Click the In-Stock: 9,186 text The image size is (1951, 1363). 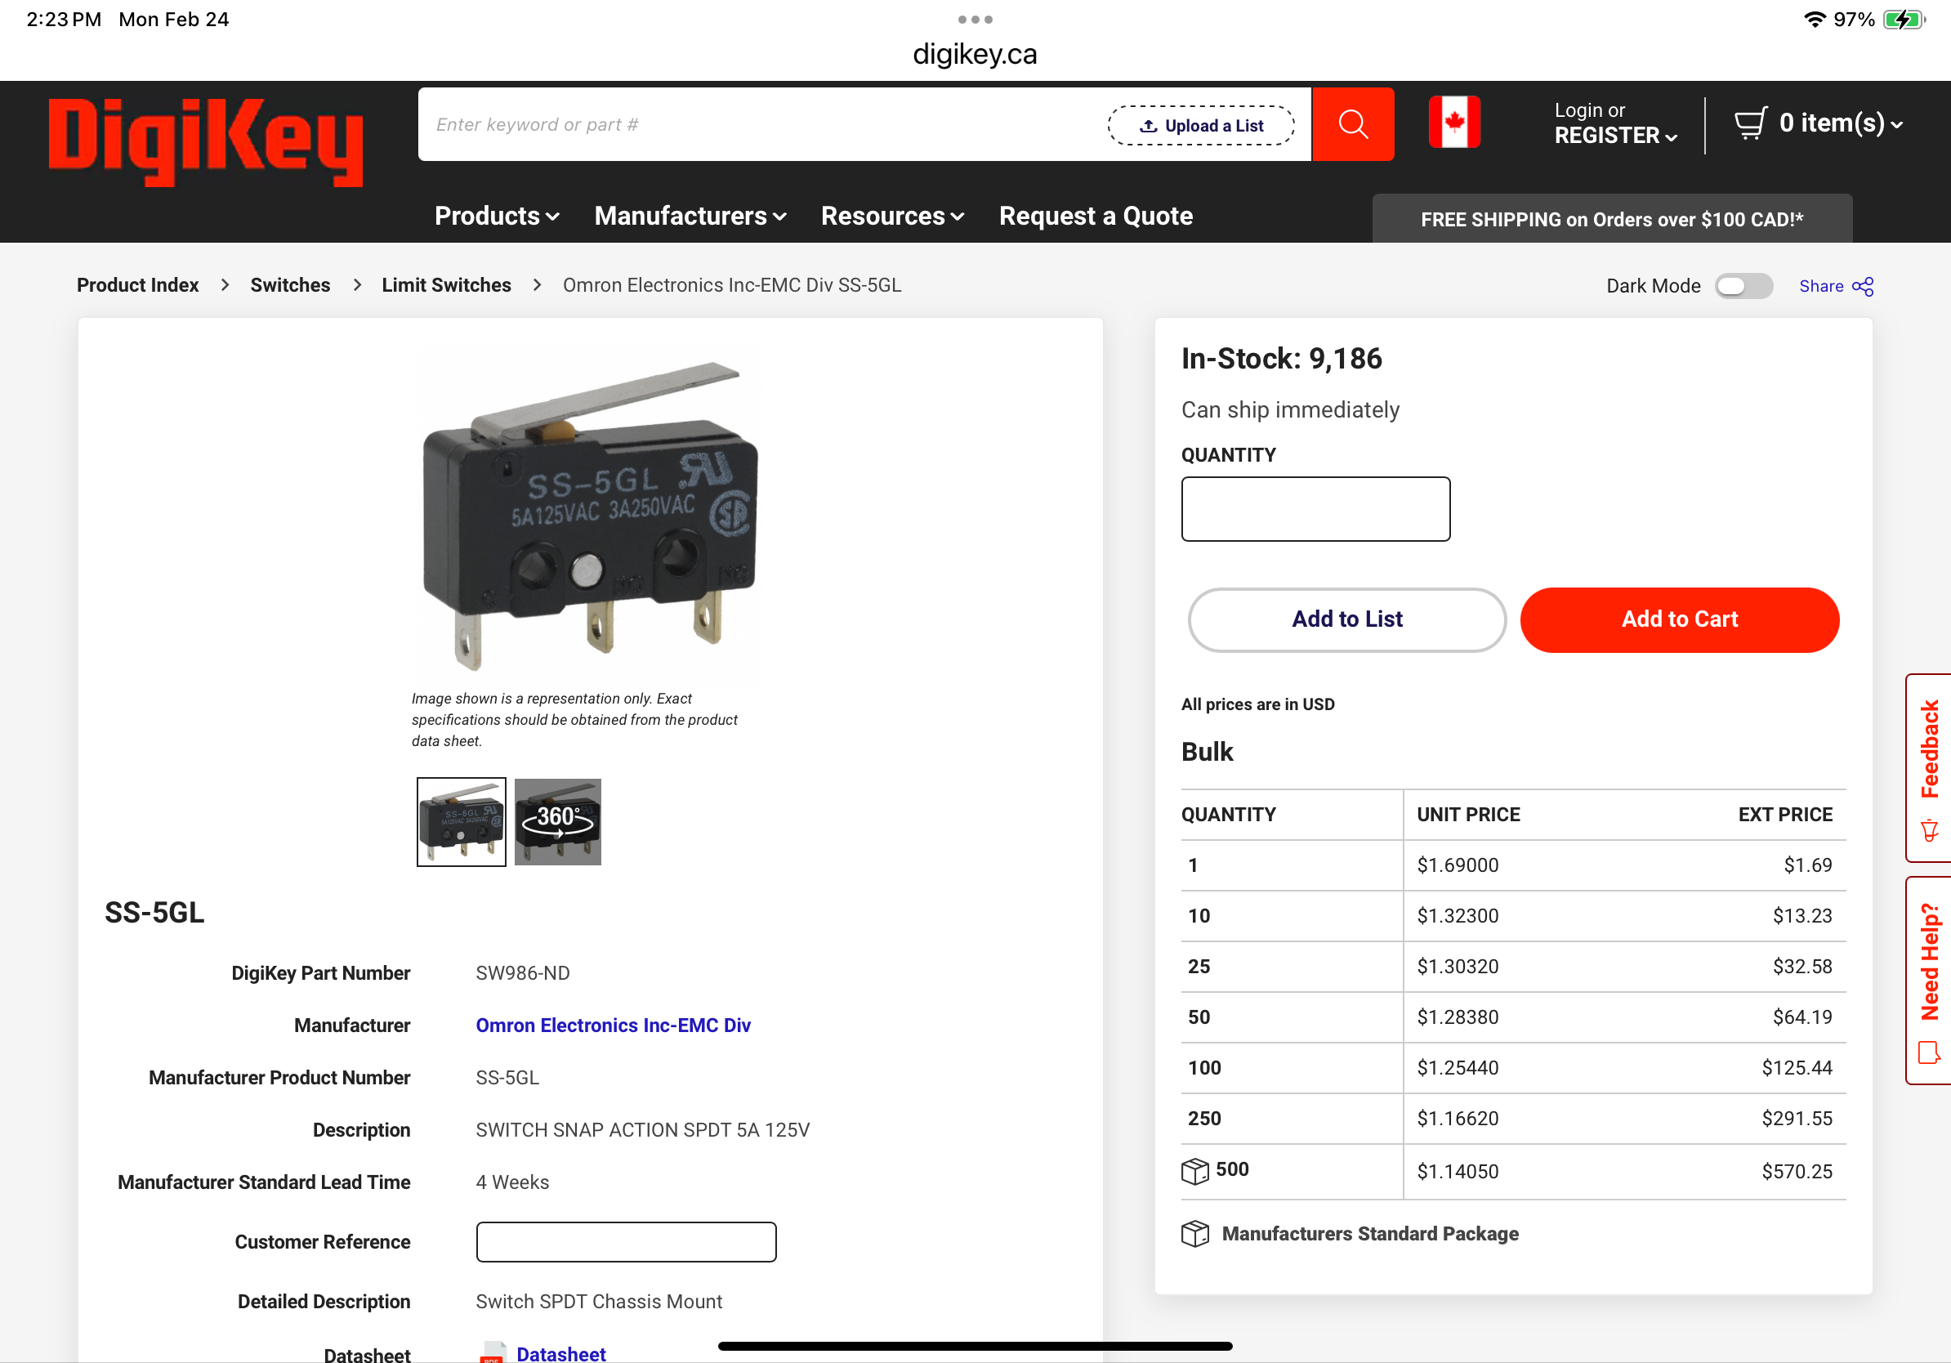point(1281,359)
